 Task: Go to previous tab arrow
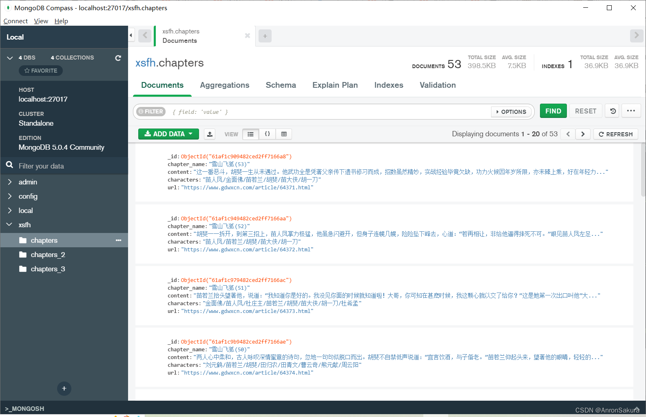click(x=145, y=35)
